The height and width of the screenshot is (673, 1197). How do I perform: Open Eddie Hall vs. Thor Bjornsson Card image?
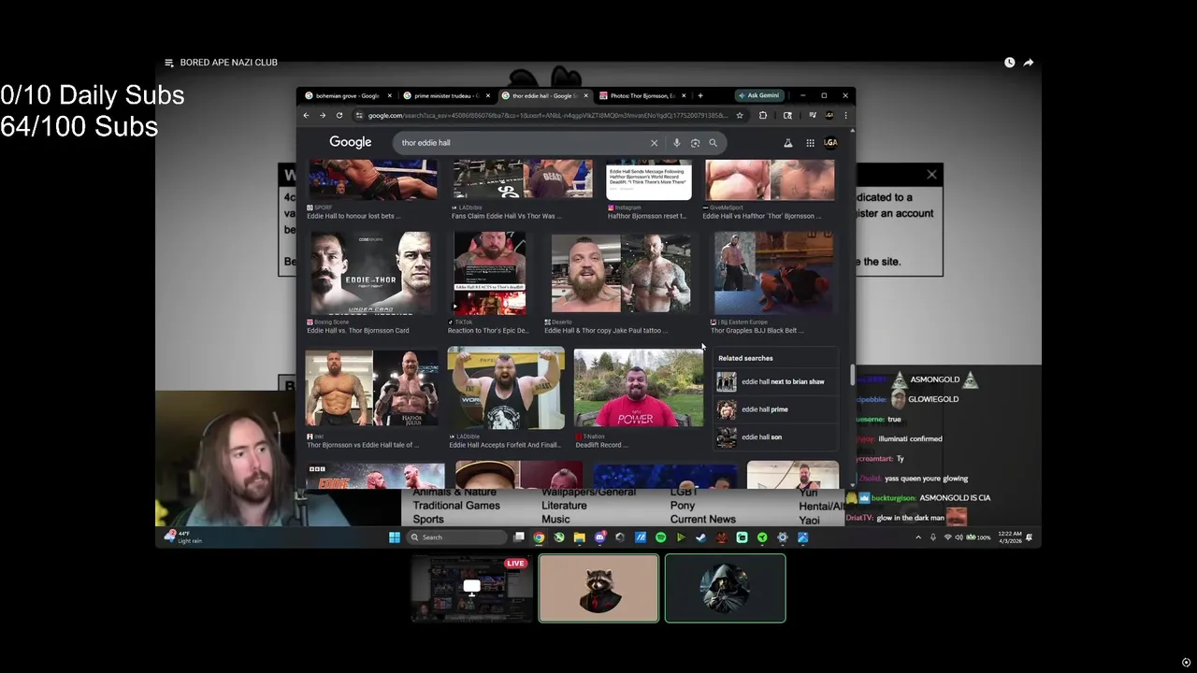click(371, 273)
